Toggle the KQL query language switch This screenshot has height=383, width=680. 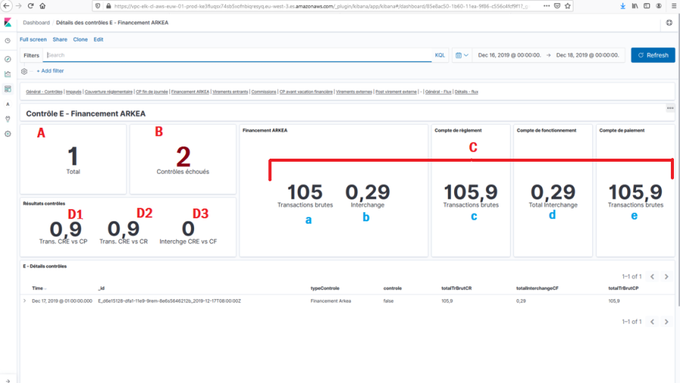[x=440, y=55]
